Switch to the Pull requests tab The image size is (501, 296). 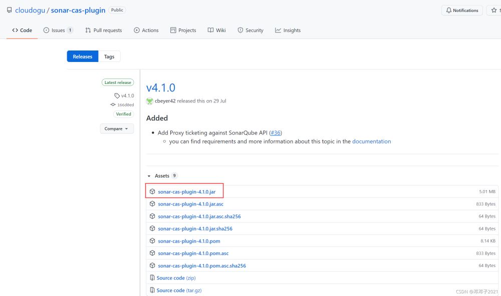[103, 30]
